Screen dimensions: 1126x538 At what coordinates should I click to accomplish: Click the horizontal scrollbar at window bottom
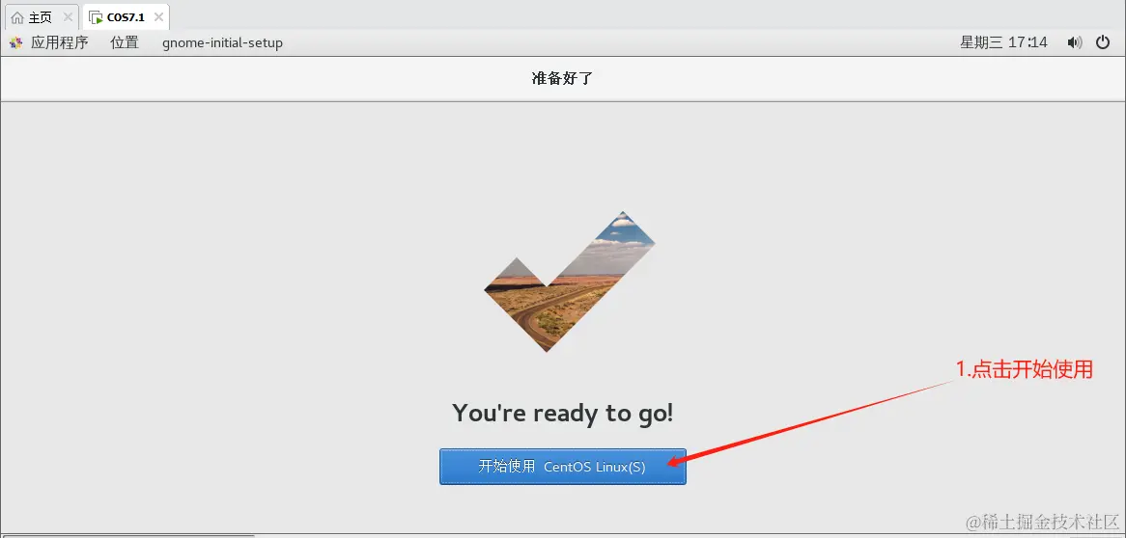tap(127, 535)
